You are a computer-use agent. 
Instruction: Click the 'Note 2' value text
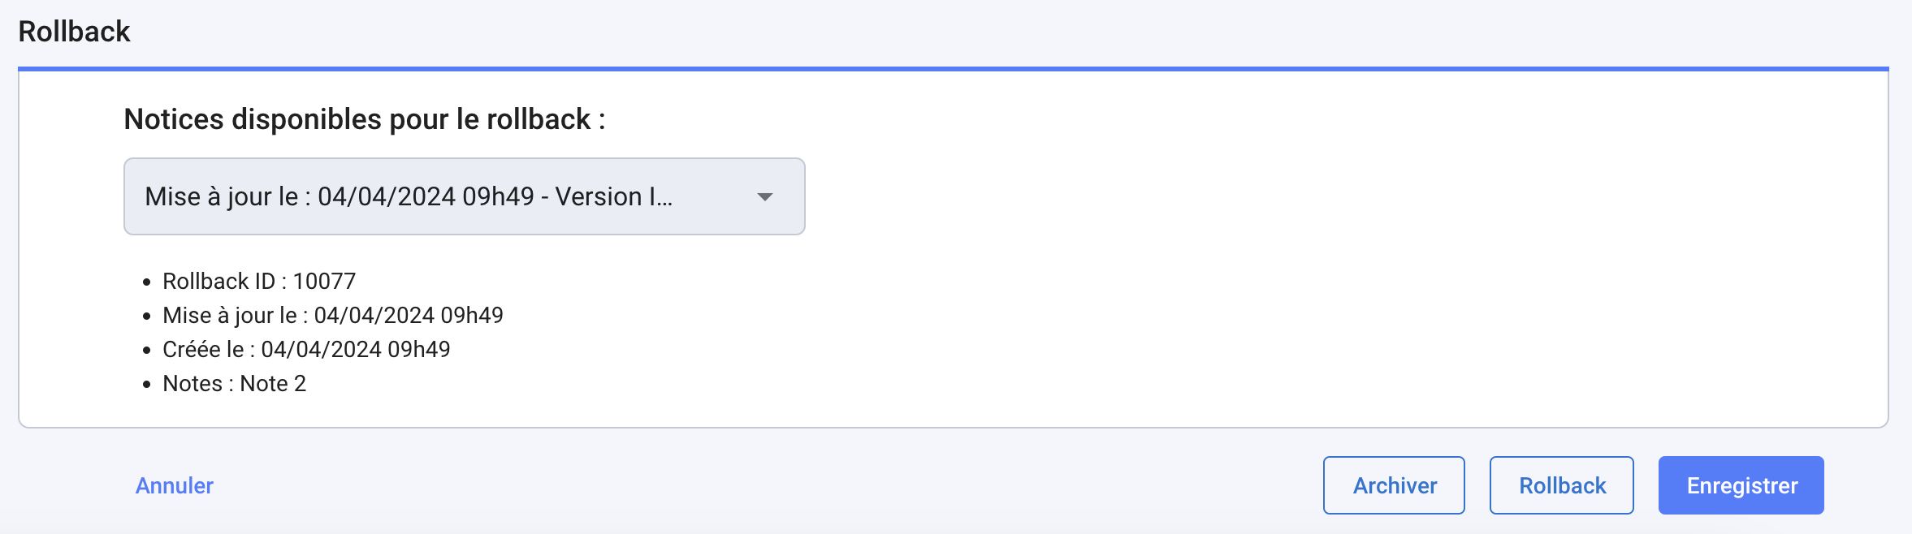coord(273,383)
